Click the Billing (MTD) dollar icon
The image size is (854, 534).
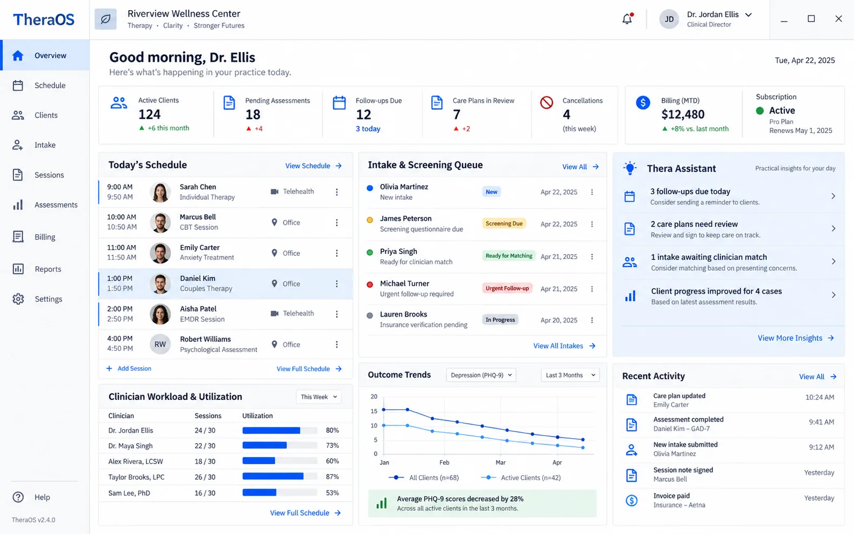click(643, 102)
